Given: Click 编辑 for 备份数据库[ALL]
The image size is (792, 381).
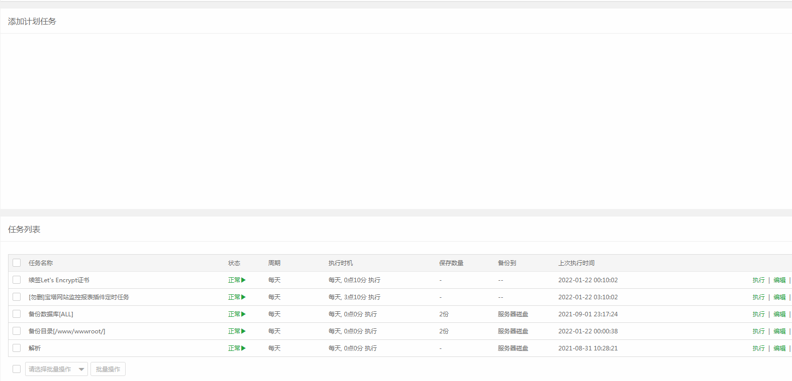Looking at the screenshot, I should (x=779, y=314).
